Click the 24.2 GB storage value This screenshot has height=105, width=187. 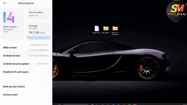(34, 32)
